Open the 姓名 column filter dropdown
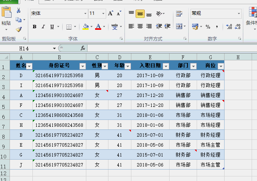Screen dimensions: 257x181 (29, 66)
